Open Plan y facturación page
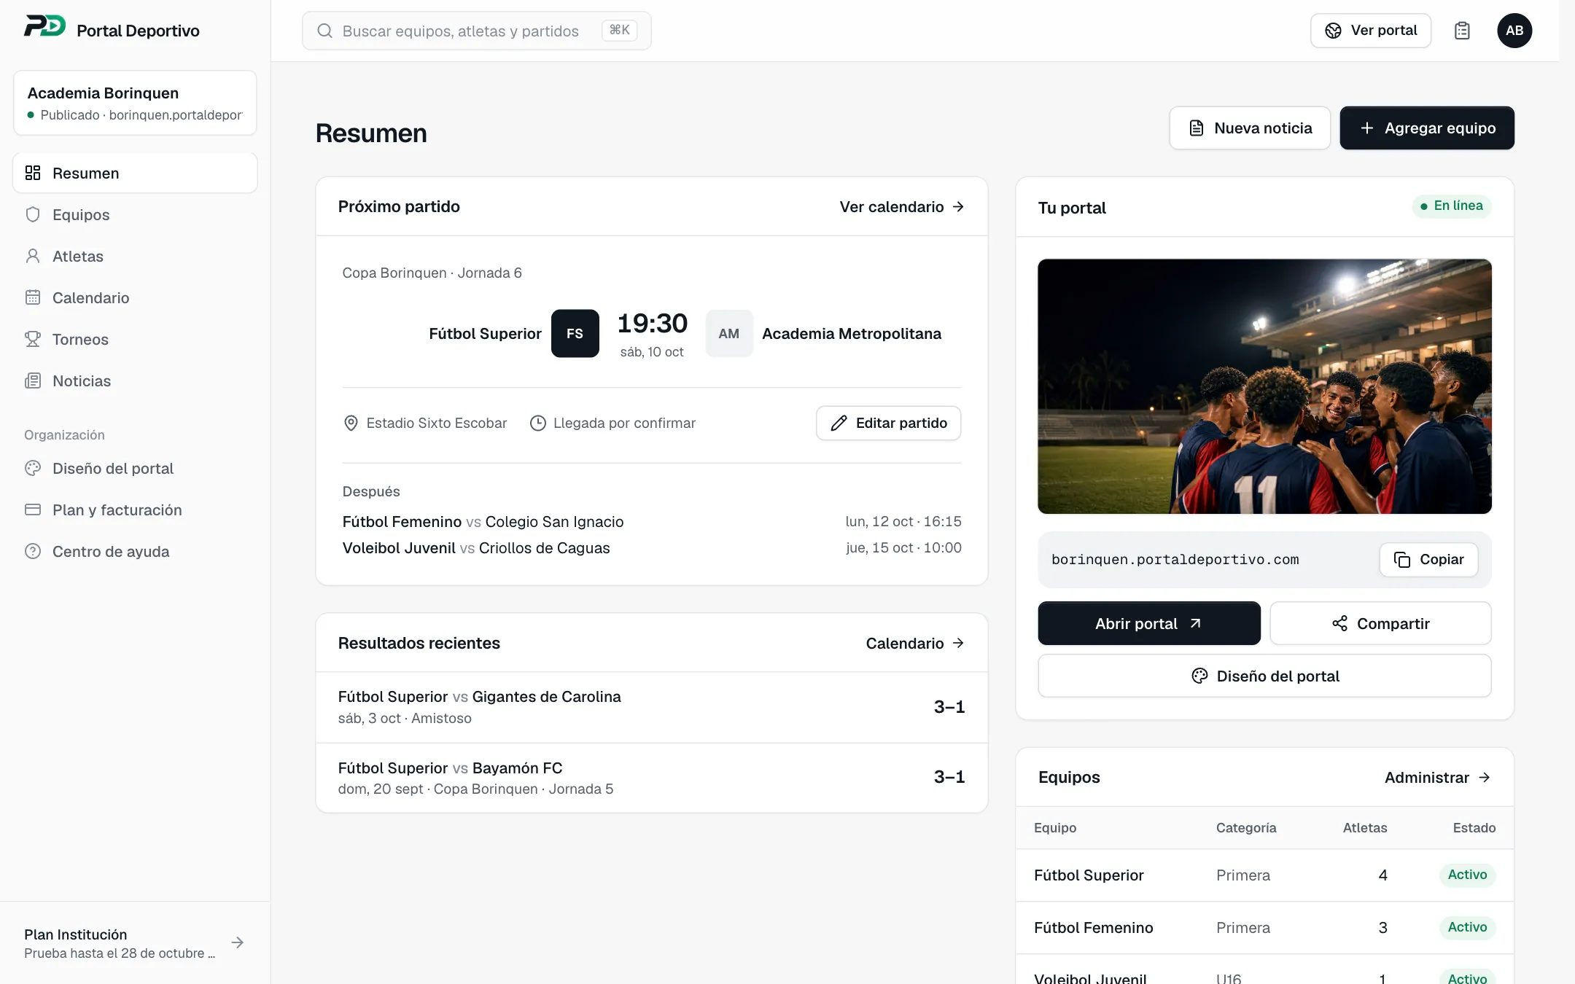The width and height of the screenshot is (1575, 984). (x=135, y=509)
